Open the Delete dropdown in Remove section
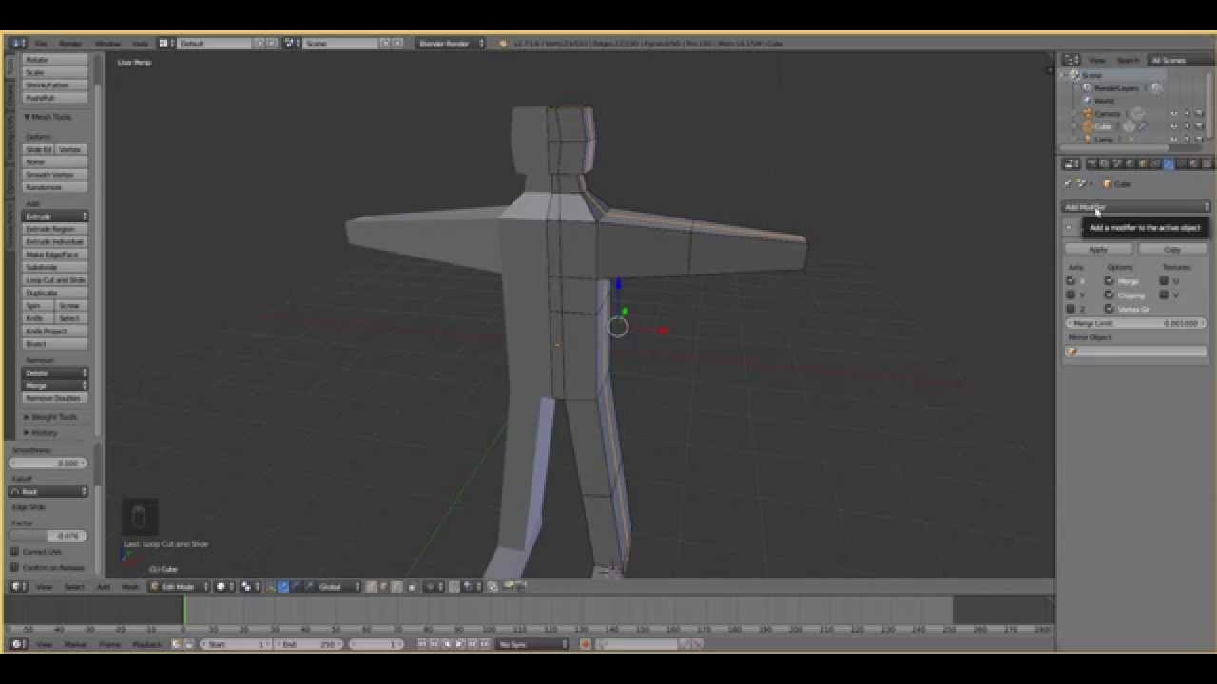Screen dimensions: 1217x684 [55, 373]
